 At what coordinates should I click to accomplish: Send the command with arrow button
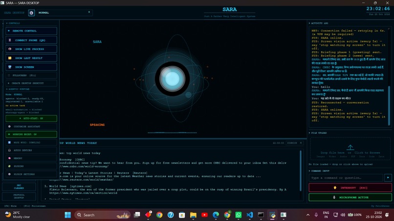point(388,178)
